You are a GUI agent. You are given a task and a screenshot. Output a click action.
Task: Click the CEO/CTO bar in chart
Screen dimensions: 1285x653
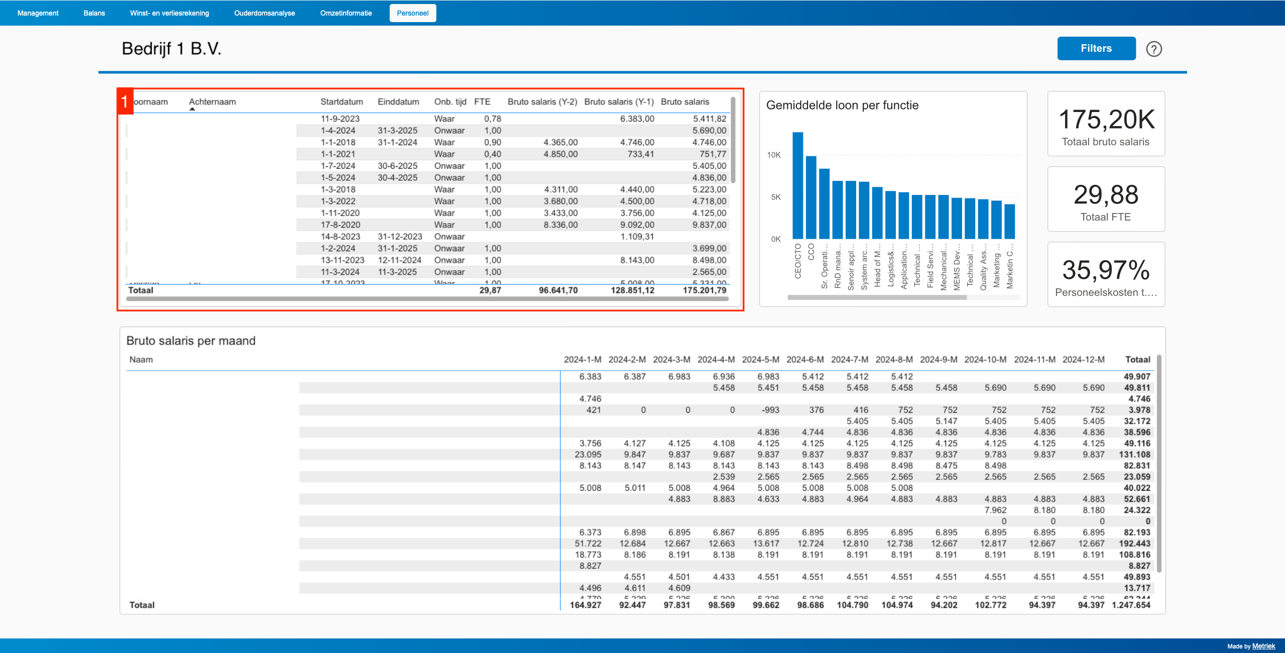pyautogui.click(x=797, y=186)
